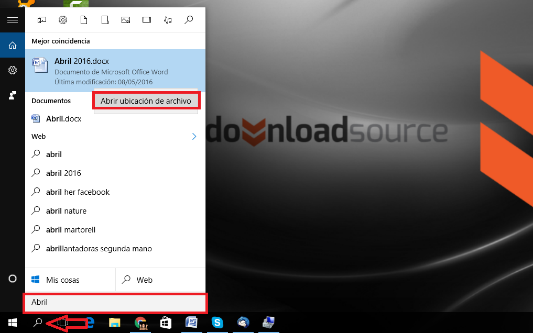The height and width of the screenshot is (333, 533).
Task: Click the Web search button at bottom
Action: (x=160, y=280)
